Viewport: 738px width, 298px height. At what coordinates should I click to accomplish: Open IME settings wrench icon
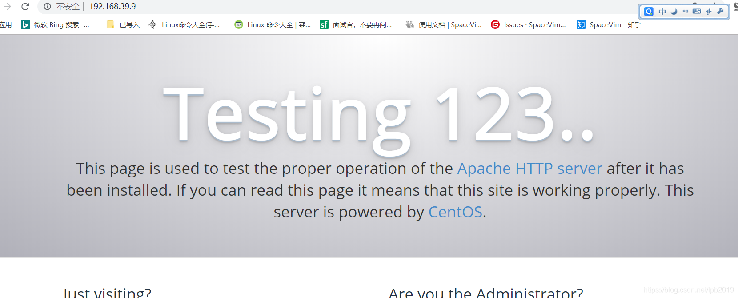pyautogui.click(x=721, y=12)
